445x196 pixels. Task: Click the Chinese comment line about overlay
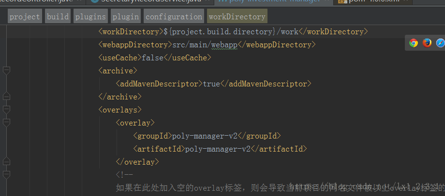pyautogui.click(x=281, y=187)
